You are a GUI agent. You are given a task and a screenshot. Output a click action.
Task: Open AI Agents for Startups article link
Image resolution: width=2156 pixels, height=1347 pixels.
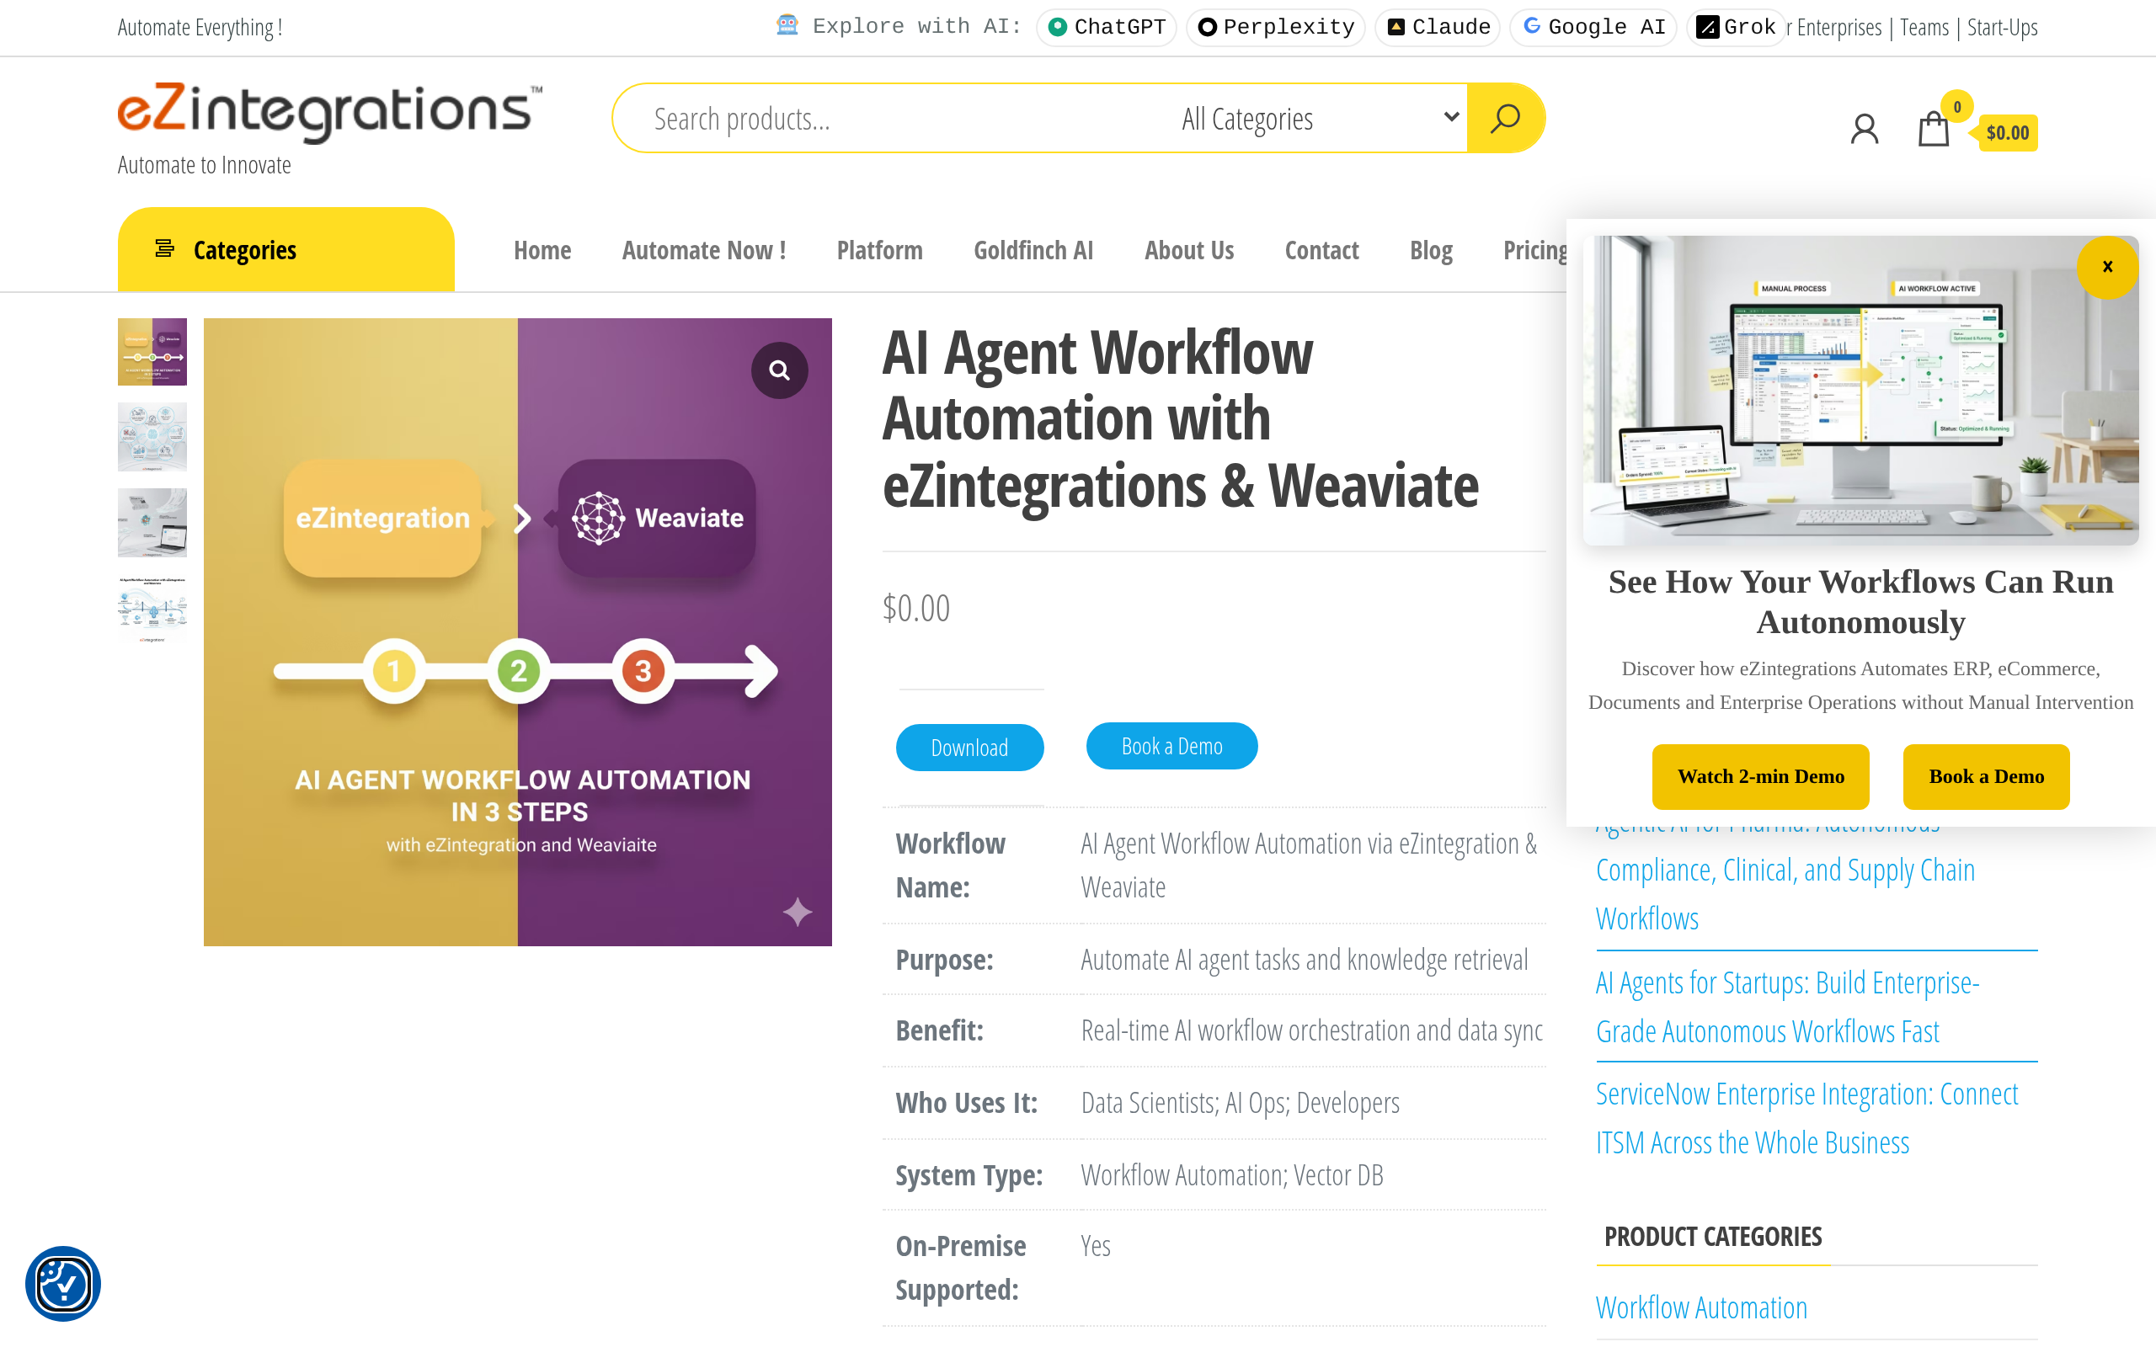tap(1787, 1007)
